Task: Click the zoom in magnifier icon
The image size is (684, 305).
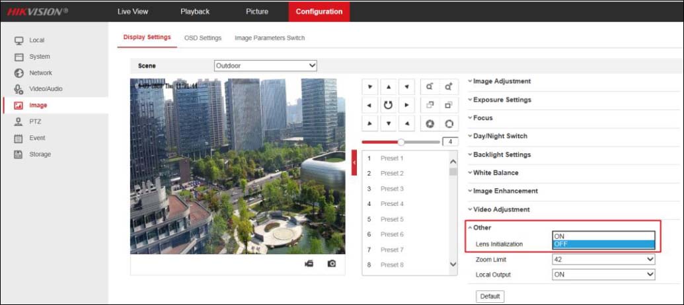Action: [449, 86]
